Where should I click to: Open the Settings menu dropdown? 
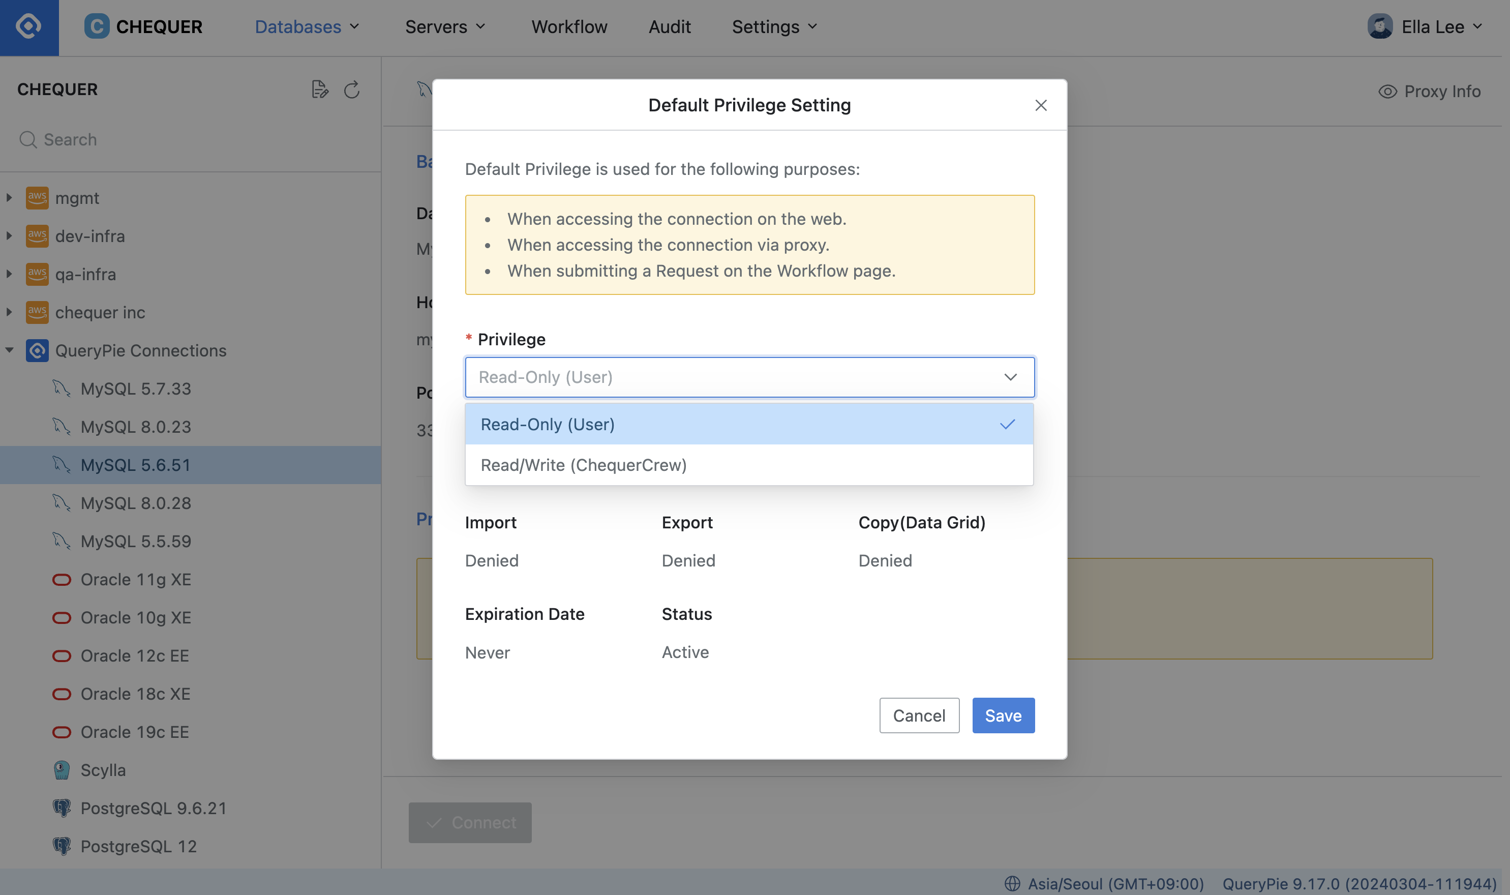(x=774, y=27)
